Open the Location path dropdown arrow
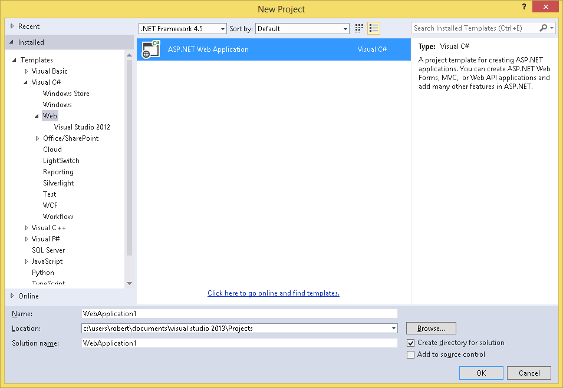 [x=394, y=329]
